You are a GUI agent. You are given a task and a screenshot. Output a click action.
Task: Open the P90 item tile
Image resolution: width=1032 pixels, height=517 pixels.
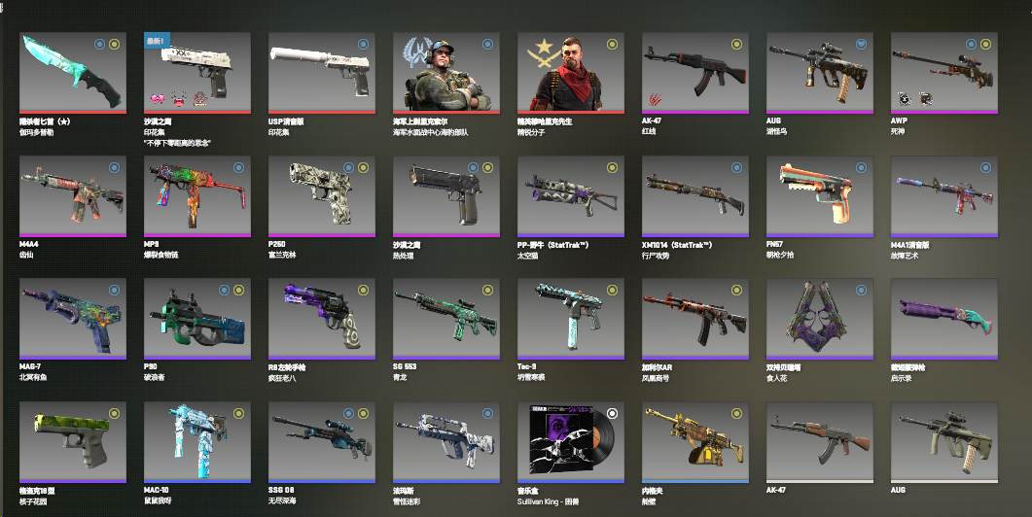[x=196, y=319]
